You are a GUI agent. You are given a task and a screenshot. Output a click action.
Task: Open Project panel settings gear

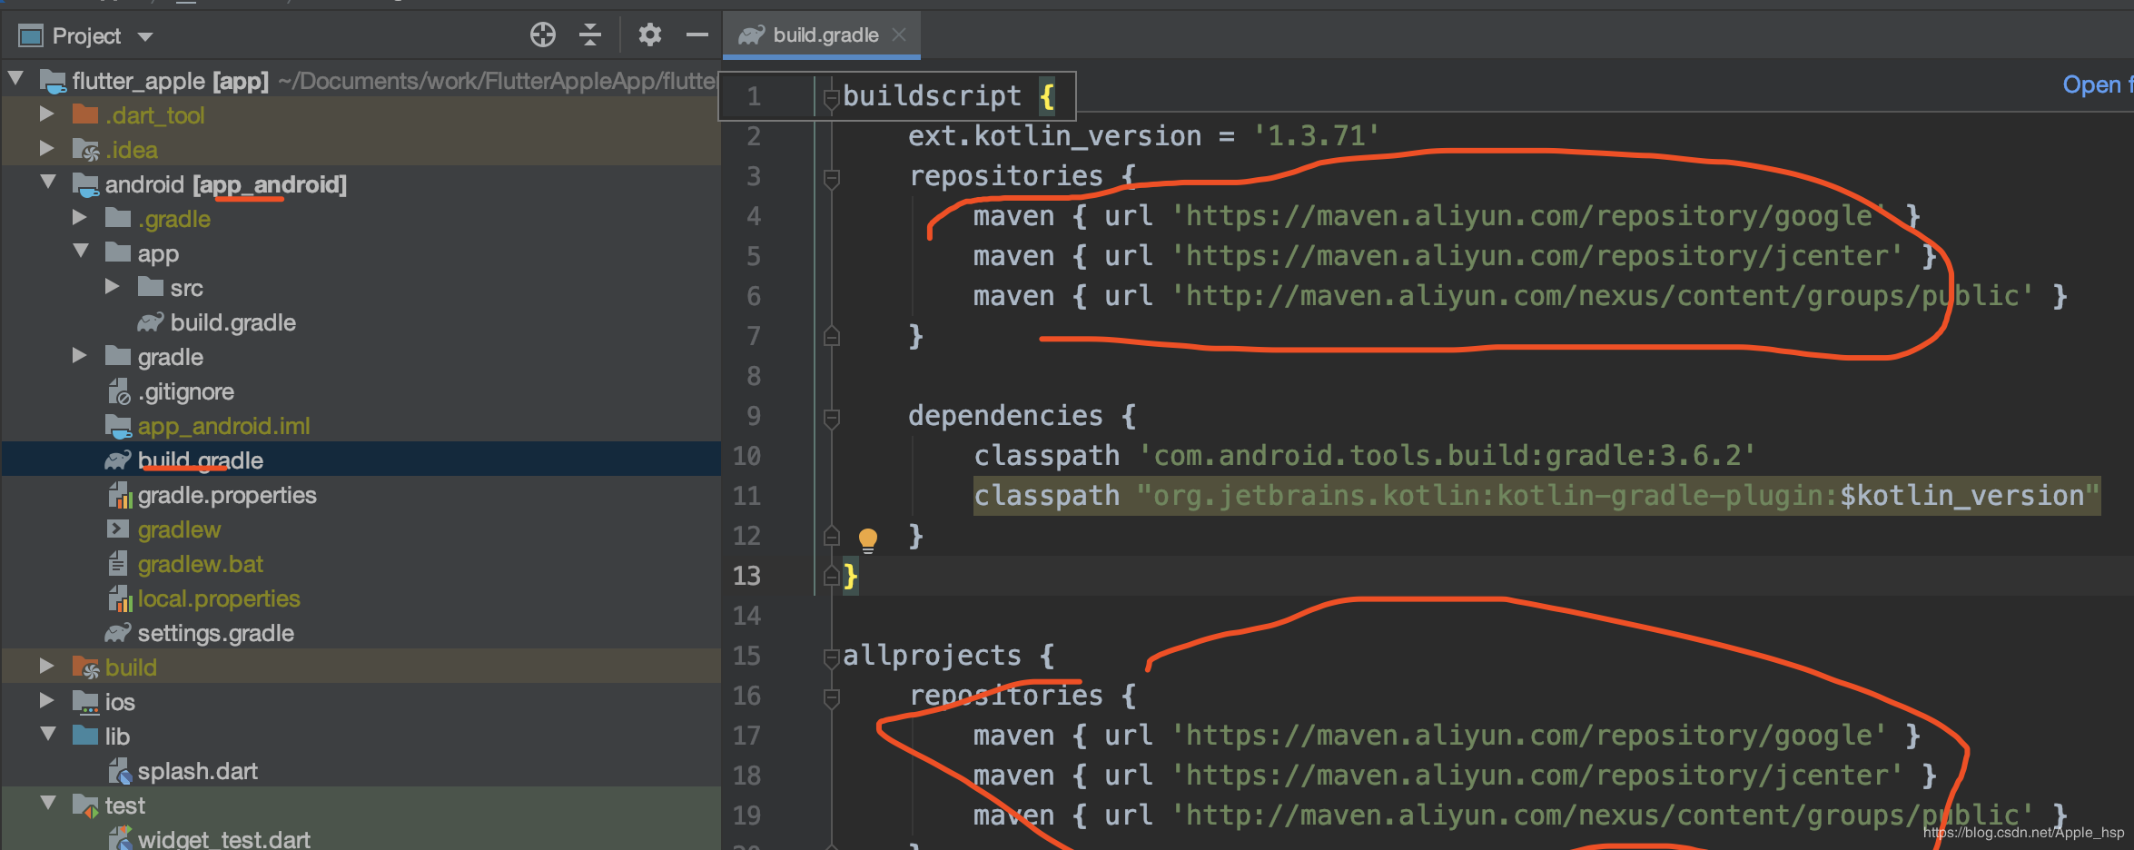click(649, 35)
